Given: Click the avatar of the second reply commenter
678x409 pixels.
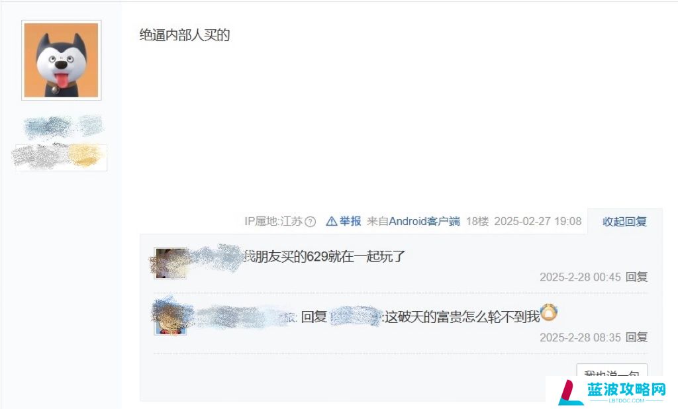Looking at the screenshot, I should pyautogui.click(x=171, y=318).
